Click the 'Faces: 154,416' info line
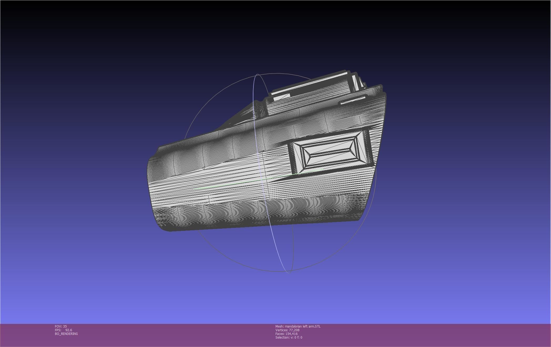 (287, 334)
